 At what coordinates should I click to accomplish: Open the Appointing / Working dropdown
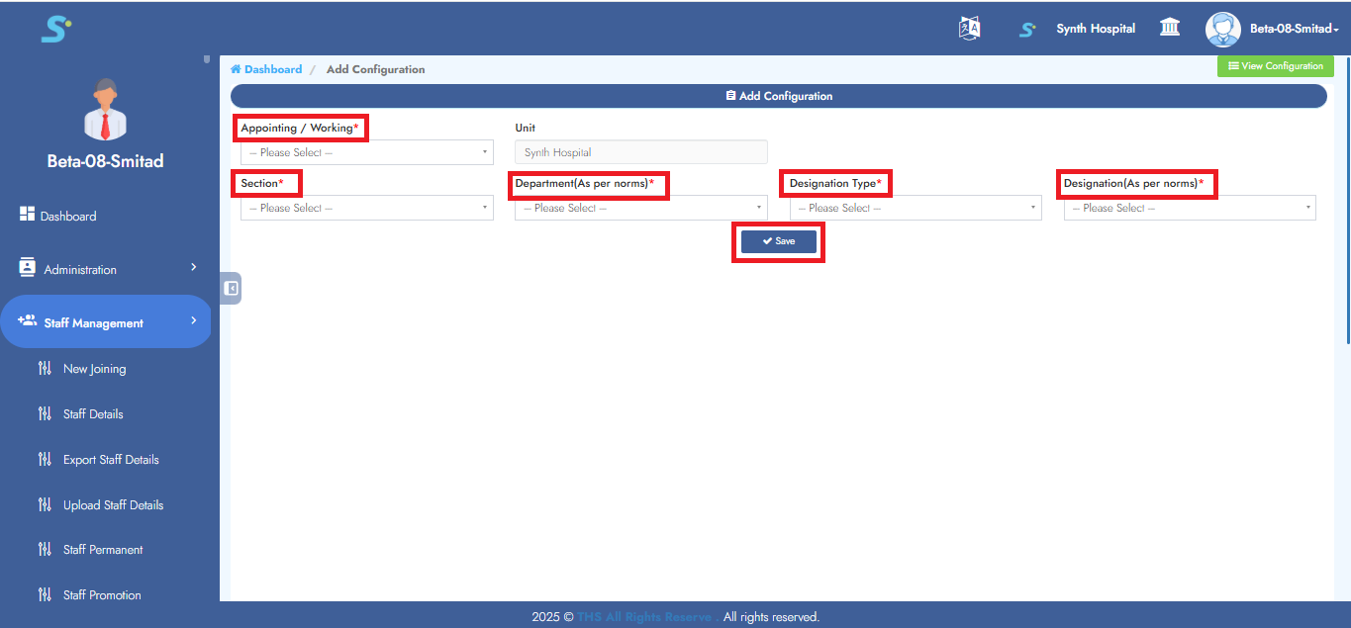click(x=366, y=151)
